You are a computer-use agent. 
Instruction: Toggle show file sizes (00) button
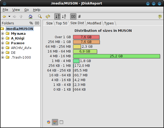tap(73, 16)
